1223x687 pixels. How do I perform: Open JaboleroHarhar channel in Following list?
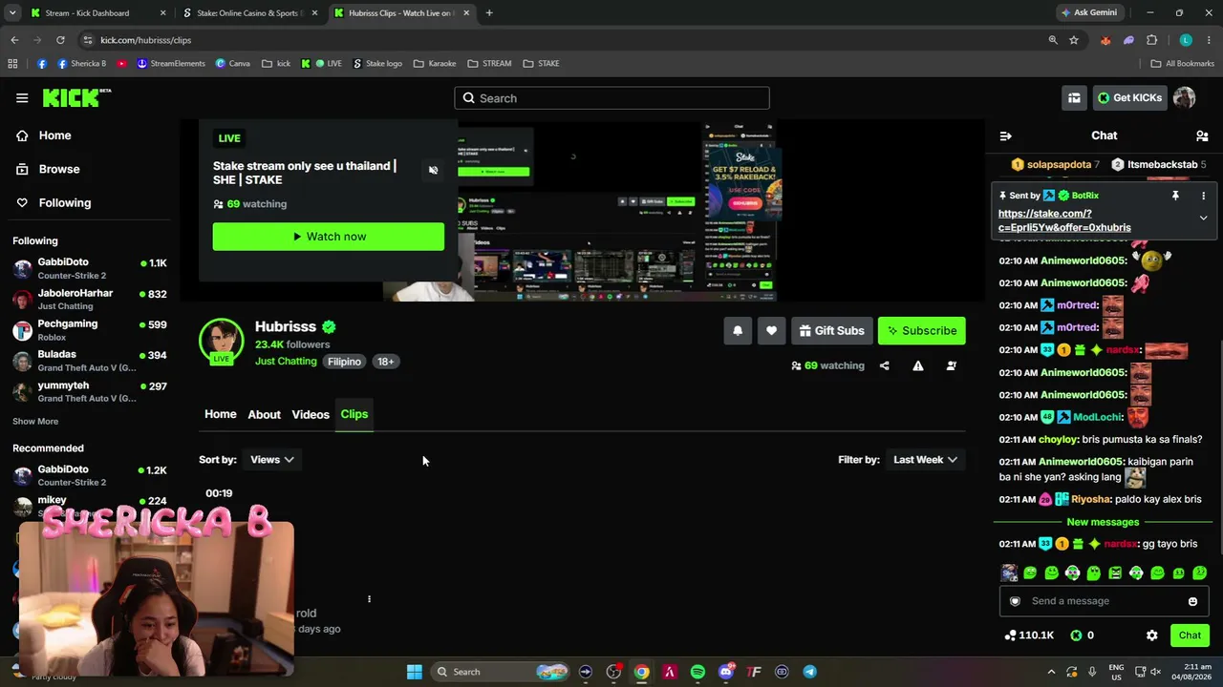tap(90, 299)
